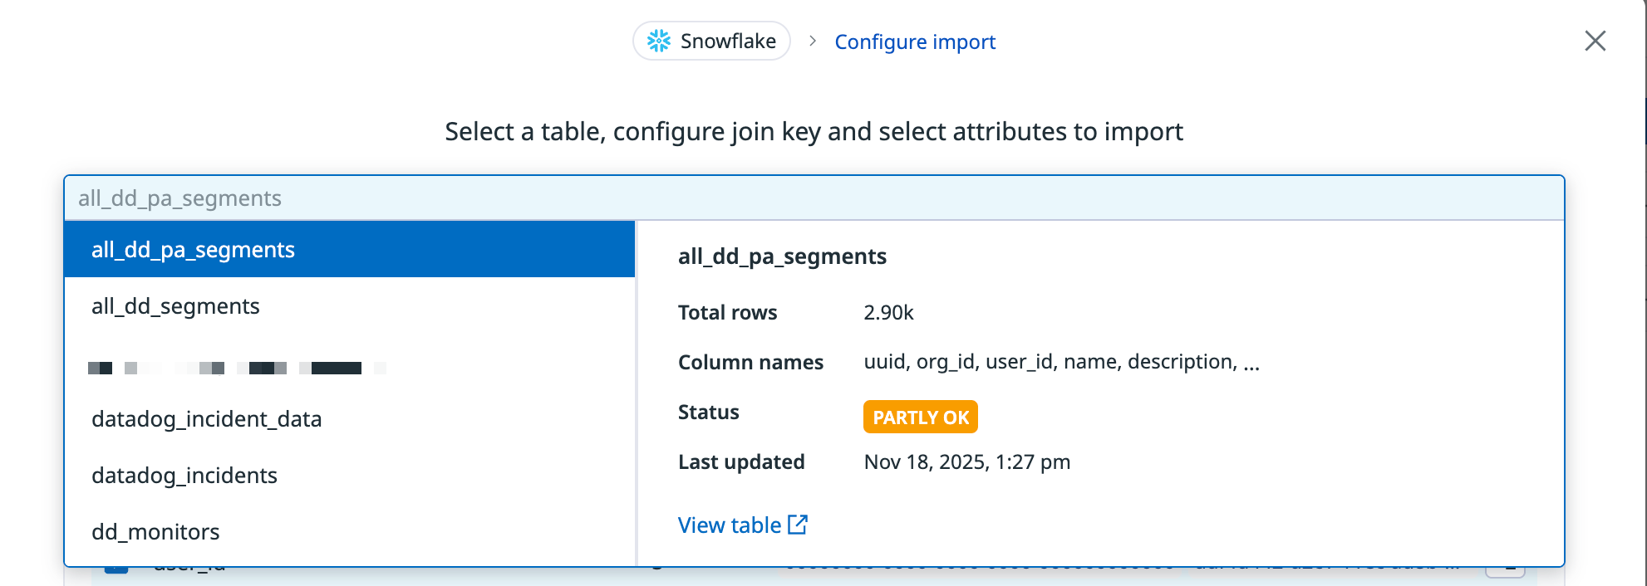Focus the table search input field
The width and height of the screenshot is (1647, 586).
[x=813, y=198]
